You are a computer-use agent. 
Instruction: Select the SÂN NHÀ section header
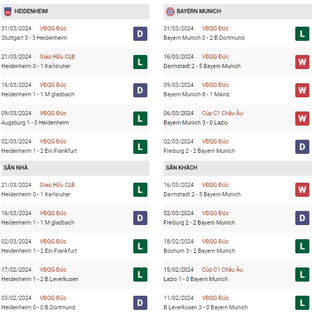75,168
